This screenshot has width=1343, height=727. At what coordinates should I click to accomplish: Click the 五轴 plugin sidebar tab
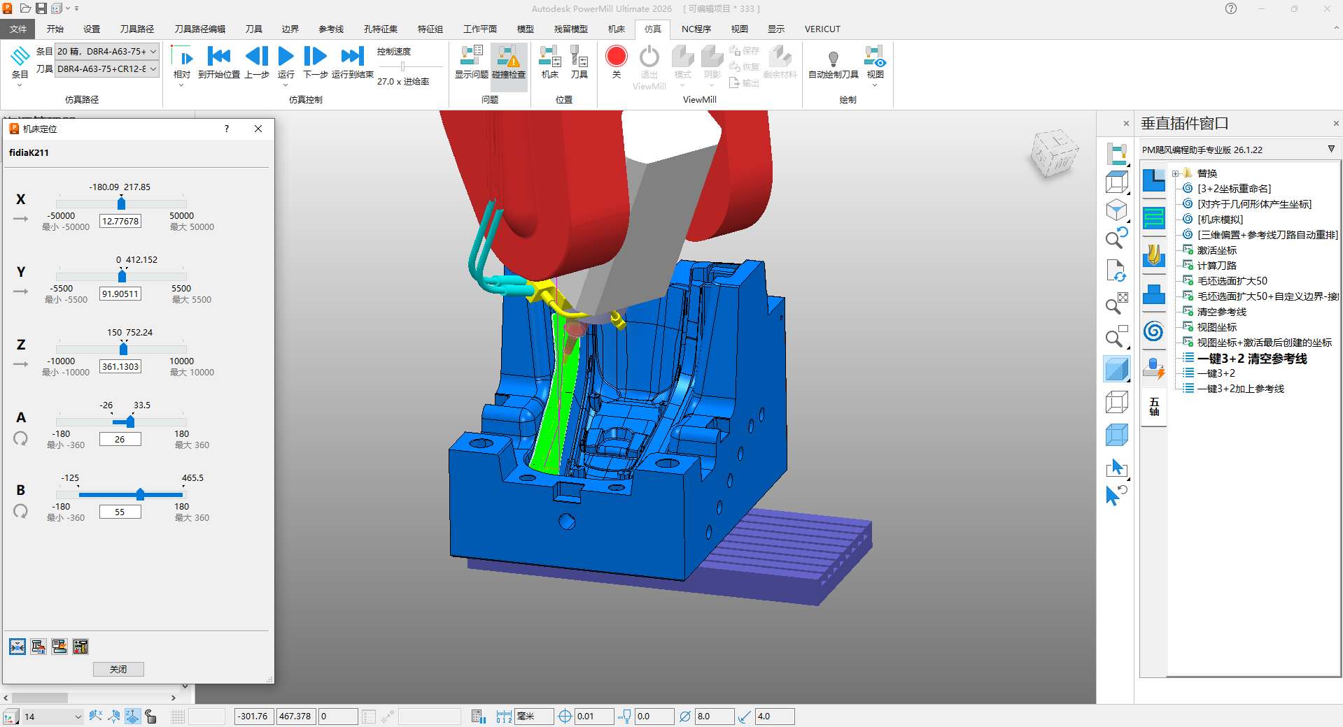(1154, 407)
